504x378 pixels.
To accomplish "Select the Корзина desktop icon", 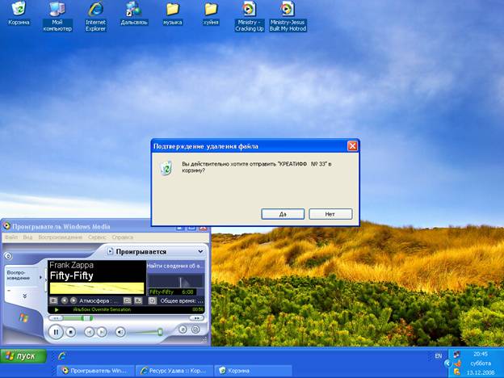I will point(18,14).
